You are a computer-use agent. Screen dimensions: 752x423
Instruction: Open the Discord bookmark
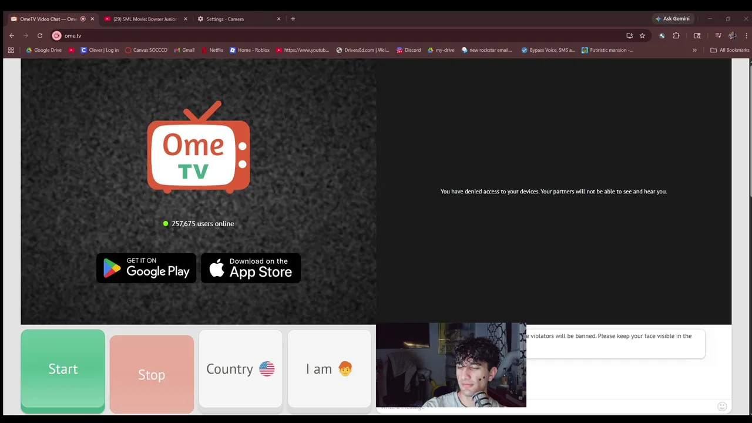(x=409, y=50)
